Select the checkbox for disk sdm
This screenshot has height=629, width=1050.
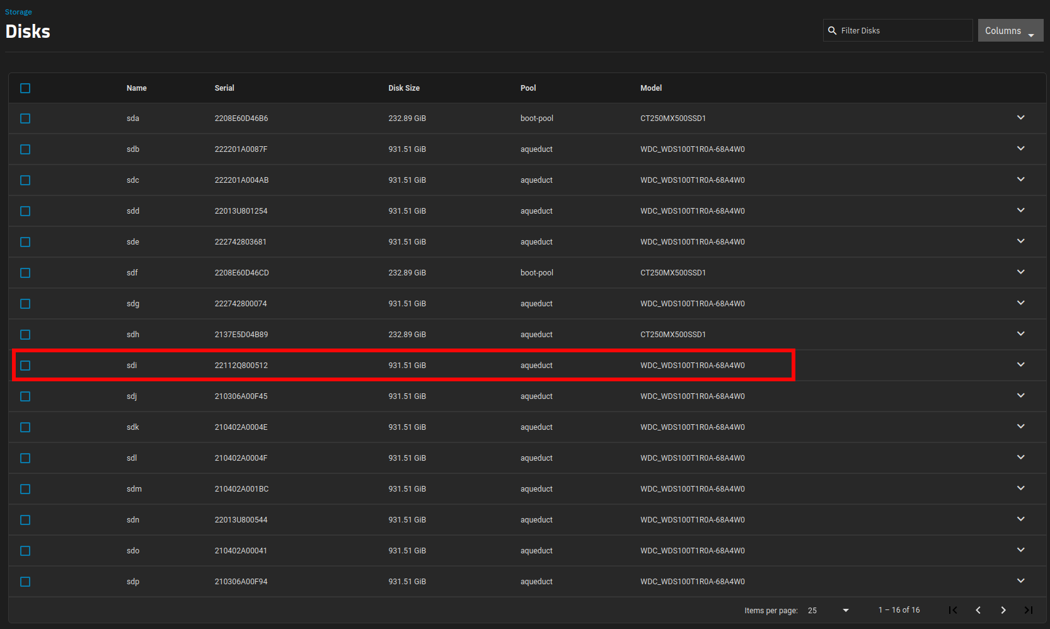pyautogui.click(x=25, y=489)
